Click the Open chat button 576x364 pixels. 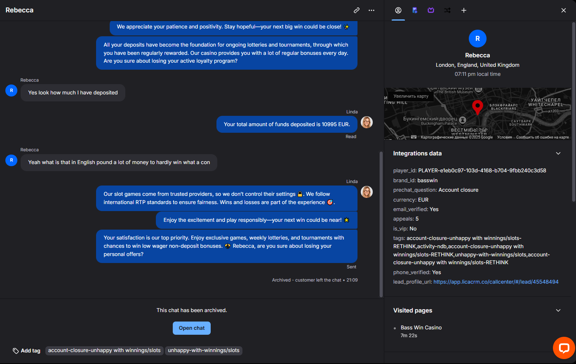click(x=192, y=328)
